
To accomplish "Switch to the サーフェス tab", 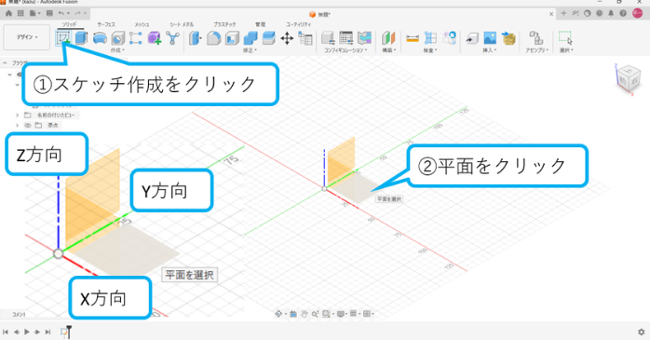I will 106,24.
